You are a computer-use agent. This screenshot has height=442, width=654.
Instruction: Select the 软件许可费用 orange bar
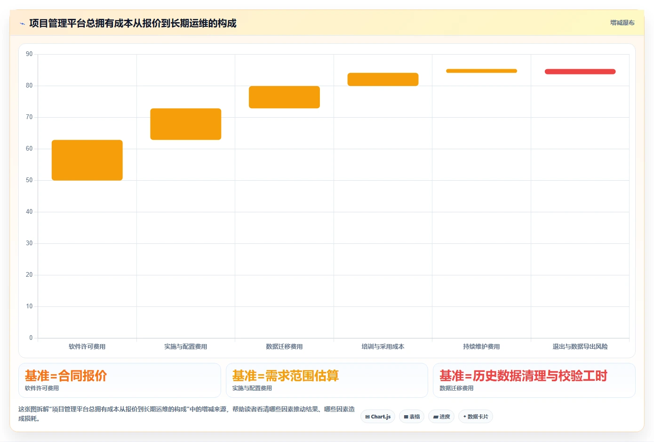(x=87, y=160)
